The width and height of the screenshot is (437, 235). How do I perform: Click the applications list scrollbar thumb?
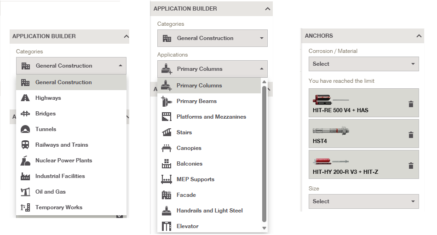(264, 154)
